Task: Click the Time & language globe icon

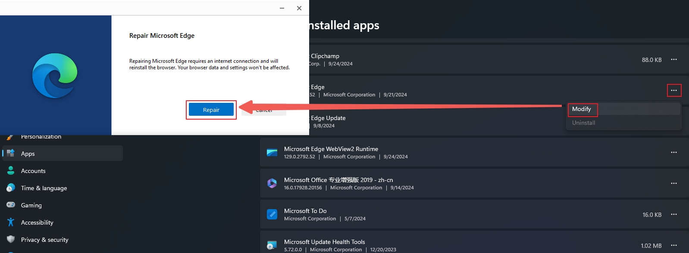Action: point(11,188)
